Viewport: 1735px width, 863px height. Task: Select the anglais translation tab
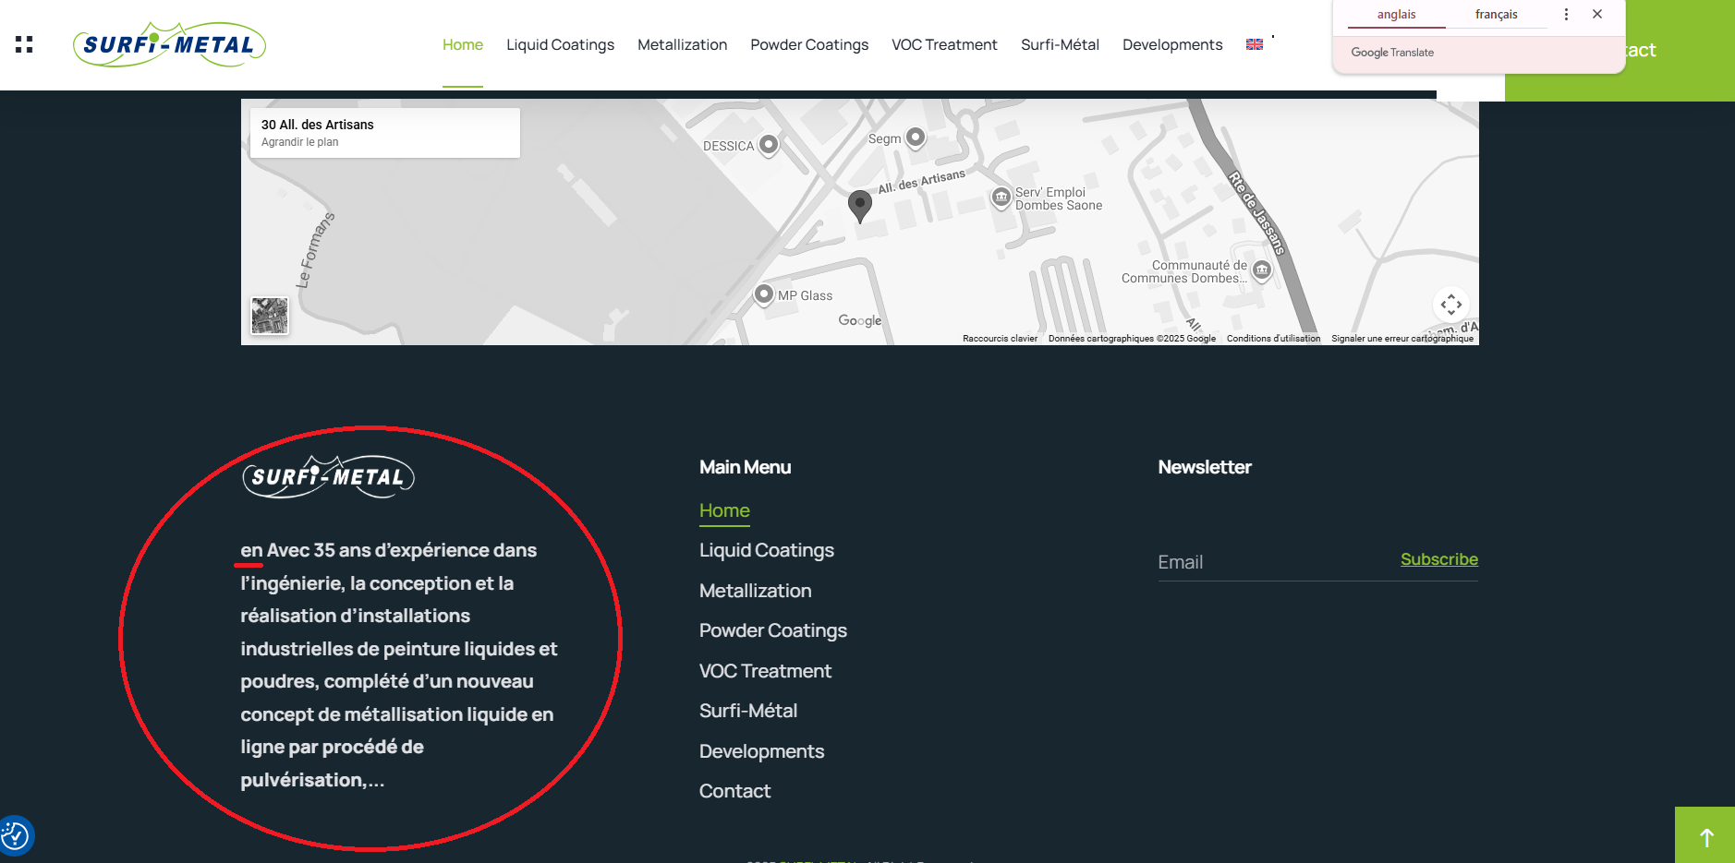(1396, 15)
